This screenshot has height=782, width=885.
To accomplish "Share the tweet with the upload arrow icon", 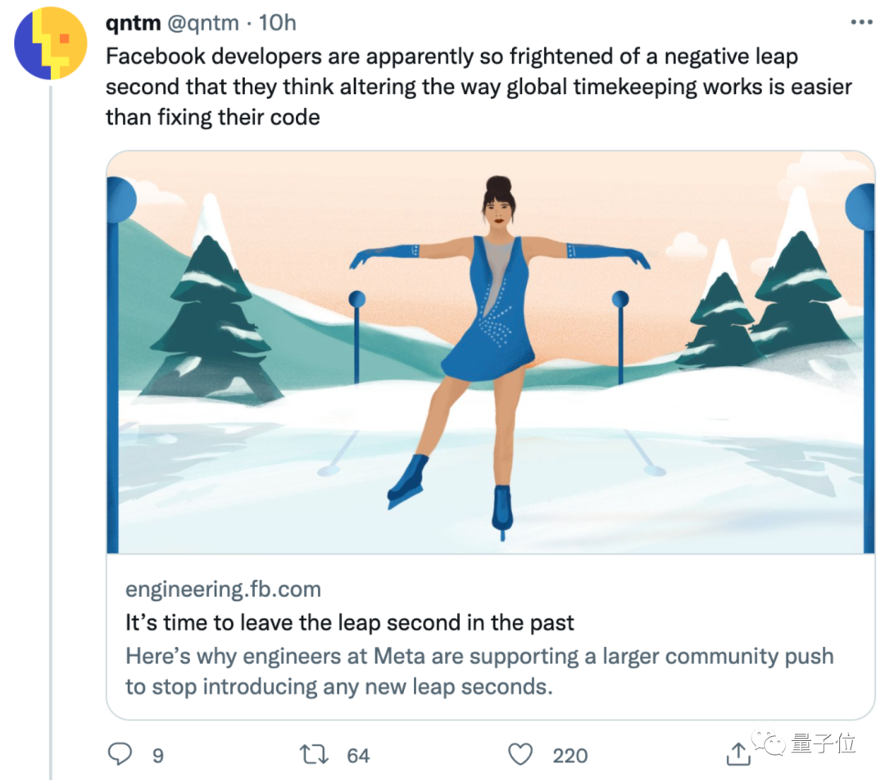I will [738, 755].
